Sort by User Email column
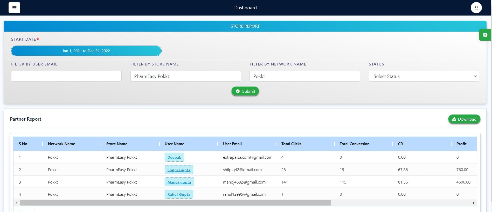The image size is (492, 212). click(232, 144)
